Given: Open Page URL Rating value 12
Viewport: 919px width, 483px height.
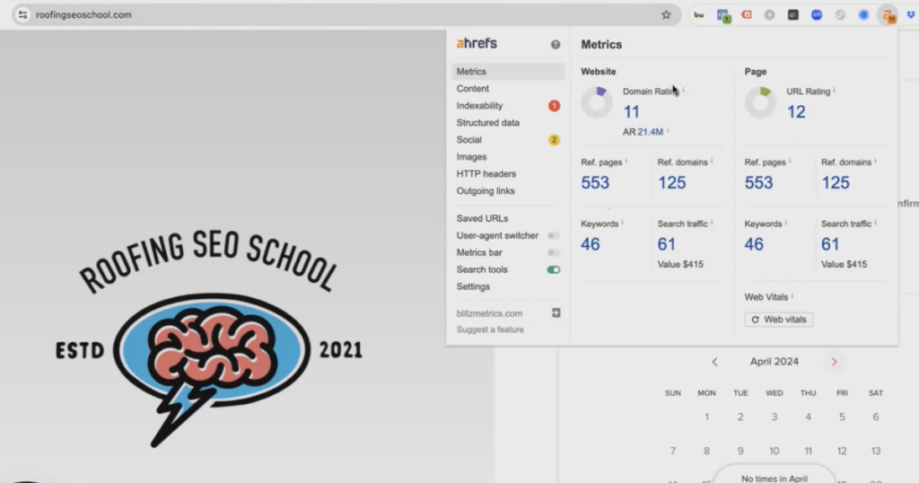Looking at the screenshot, I should point(796,111).
